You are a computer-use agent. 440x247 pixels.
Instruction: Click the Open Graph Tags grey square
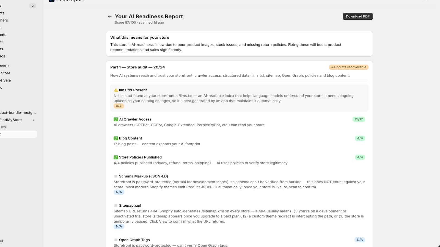coord(116,240)
